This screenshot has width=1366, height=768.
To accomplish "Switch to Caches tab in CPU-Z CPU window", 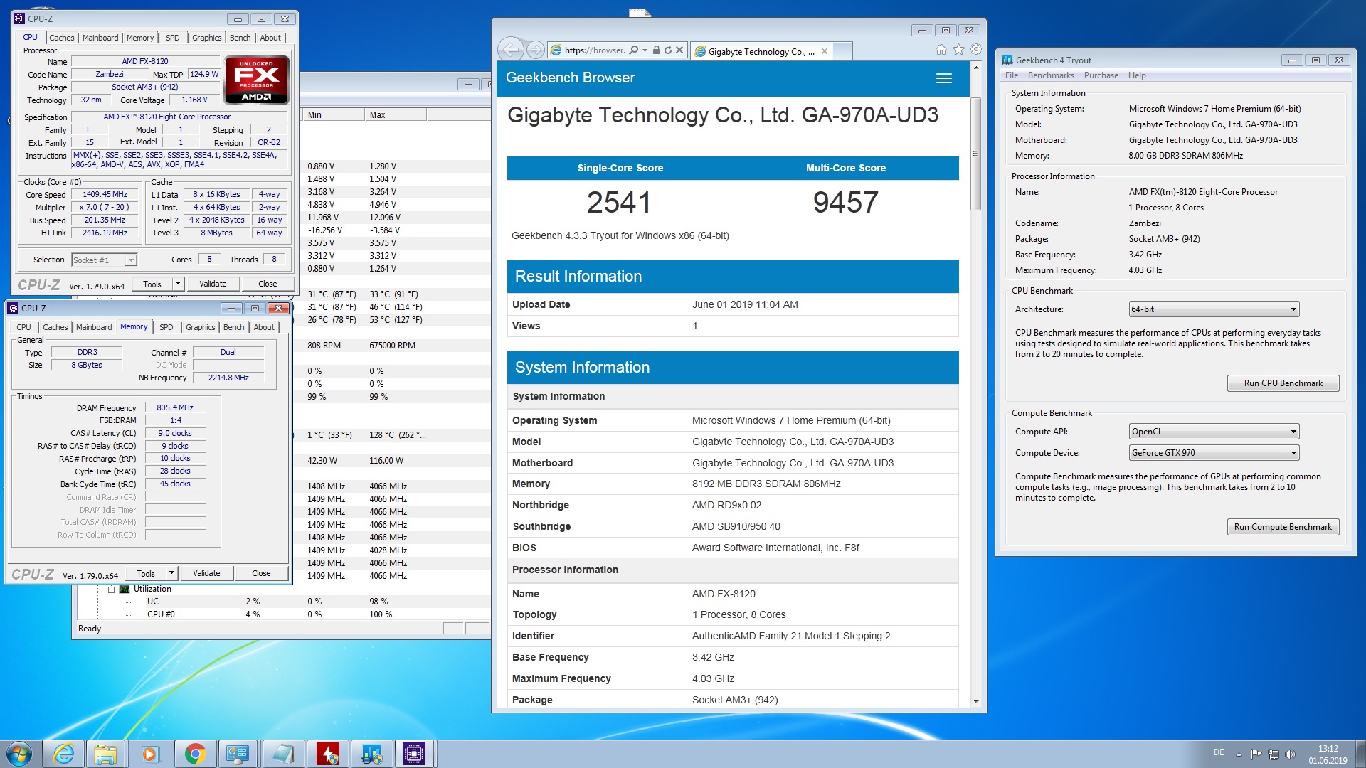I will (x=61, y=38).
